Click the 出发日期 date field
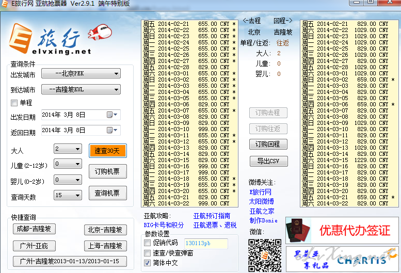 point(81,115)
